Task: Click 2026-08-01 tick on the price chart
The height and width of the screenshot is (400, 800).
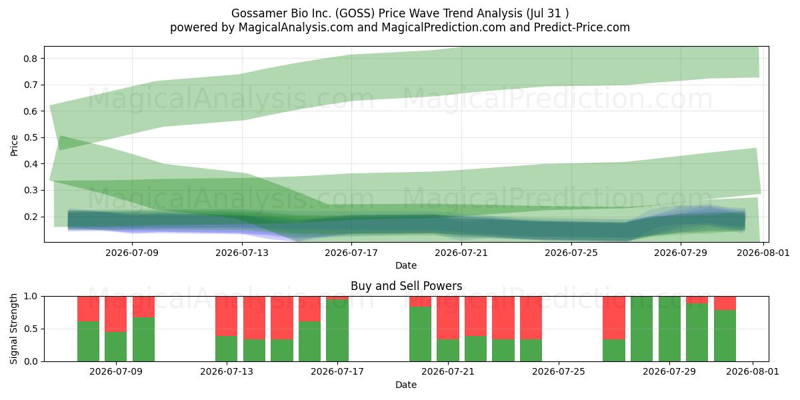Action: tap(763, 253)
